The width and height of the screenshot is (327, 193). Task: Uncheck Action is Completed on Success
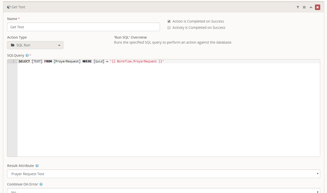[x=169, y=21]
